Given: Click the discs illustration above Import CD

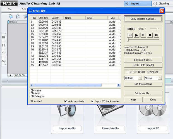Looking at the screenshot, I should [153, 110].
